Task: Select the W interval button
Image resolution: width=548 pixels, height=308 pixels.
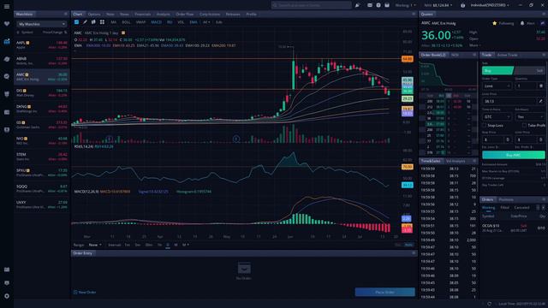Action: [x=176, y=245]
